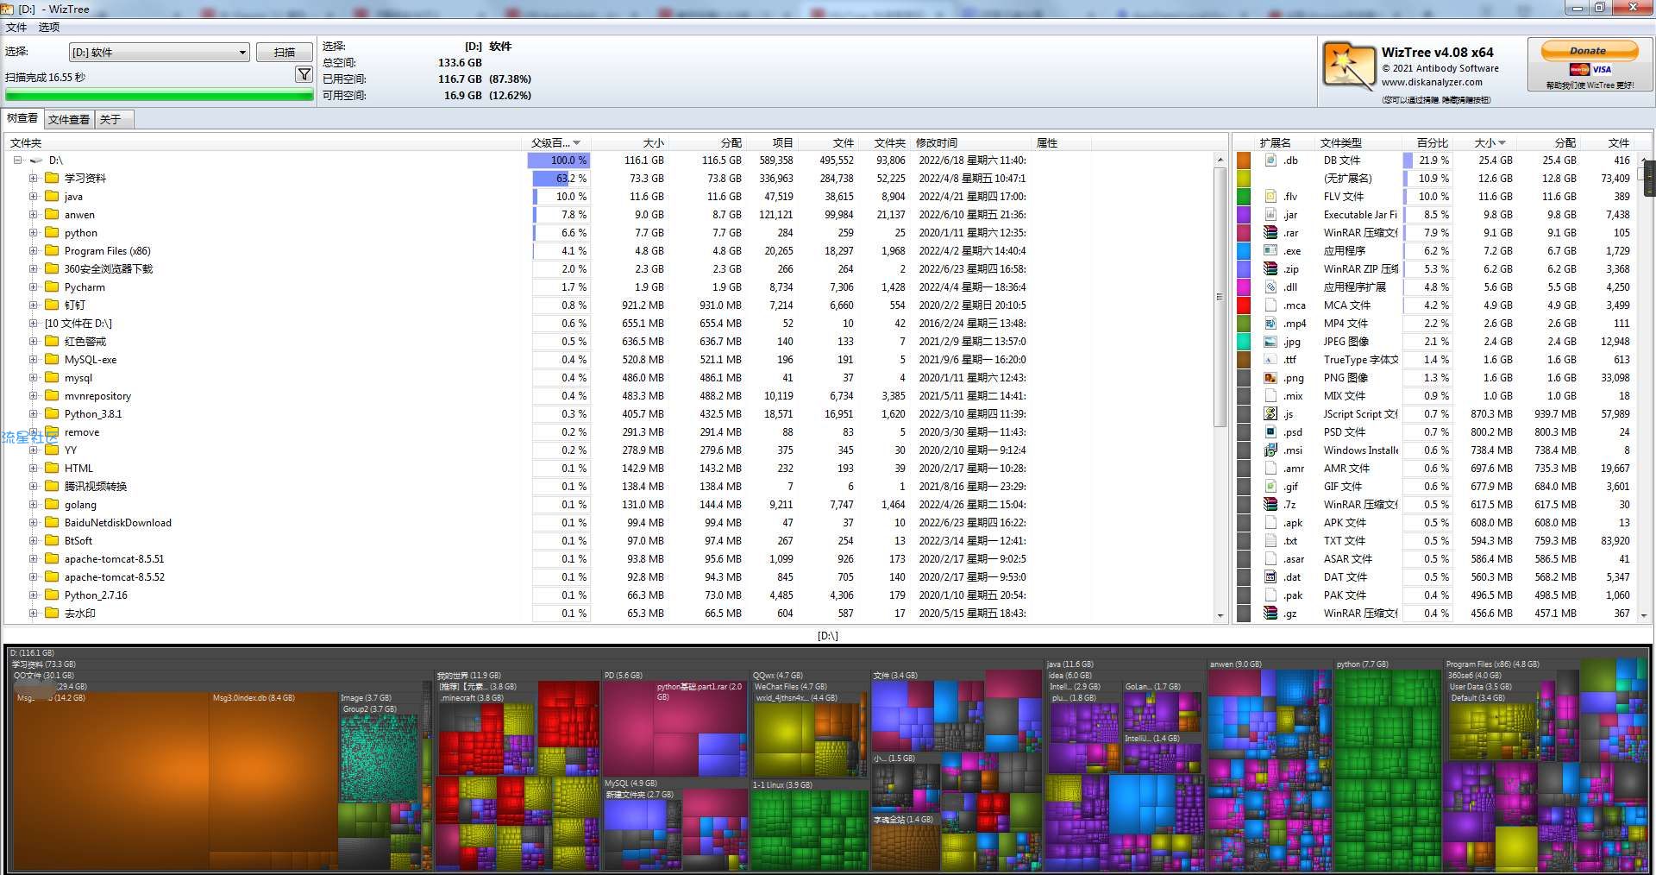This screenshot has width=1656, height=875.
Task: Select the 腾讯视频转换 tree row
Action: (95, 487)
